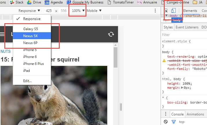Click the clear console icon
207x125 pixels.
point(166,122)
